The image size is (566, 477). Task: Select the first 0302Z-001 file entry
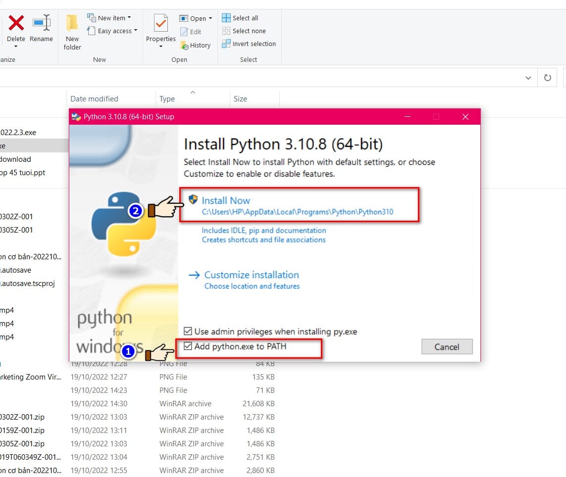pyautogui.click(x=16, y=217)
